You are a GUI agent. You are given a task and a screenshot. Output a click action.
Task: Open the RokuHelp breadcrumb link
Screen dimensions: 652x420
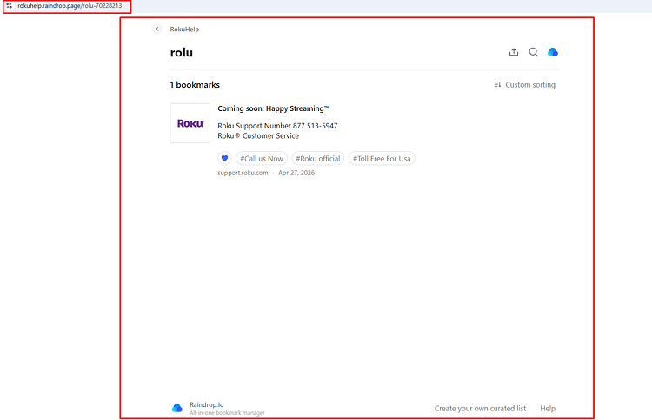(x=184, y=30)
